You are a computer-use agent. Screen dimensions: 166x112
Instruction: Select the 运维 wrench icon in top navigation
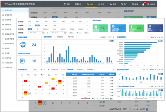coord(88,4)
